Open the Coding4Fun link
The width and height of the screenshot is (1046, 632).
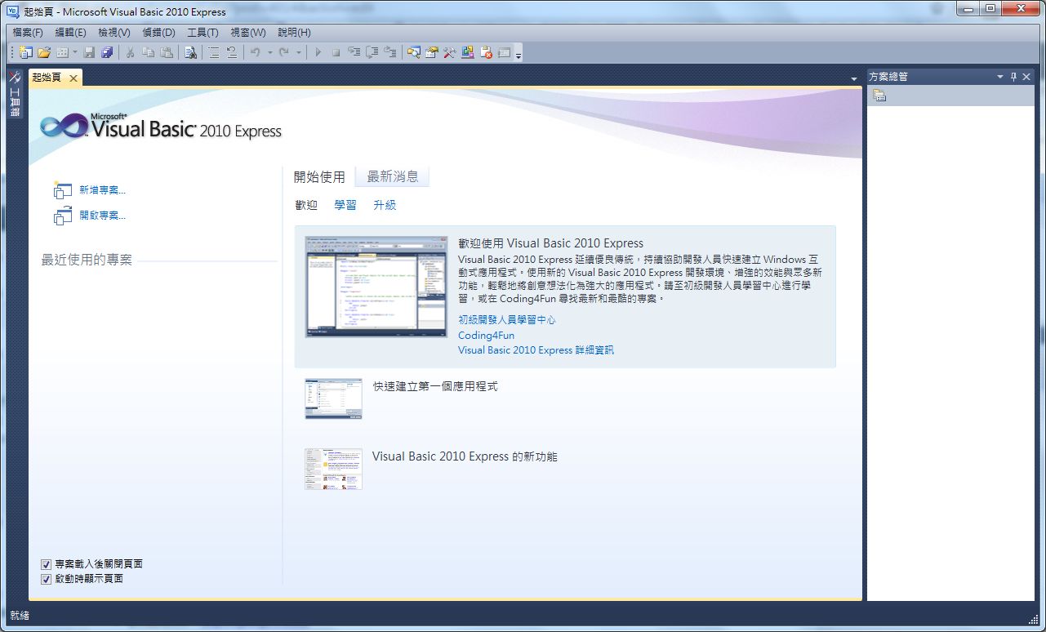tap(487, 336)
